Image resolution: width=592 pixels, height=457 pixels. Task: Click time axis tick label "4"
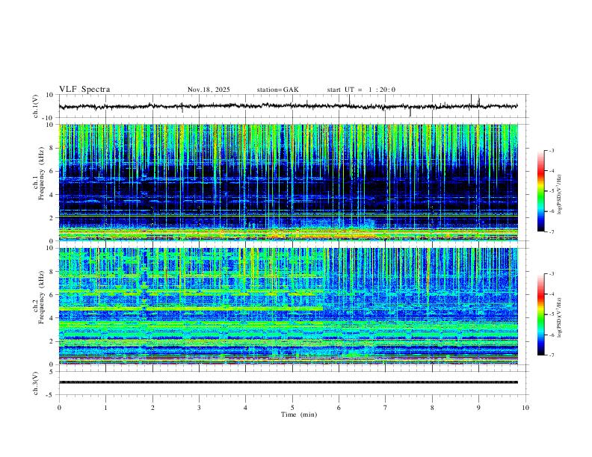[246, 408]
